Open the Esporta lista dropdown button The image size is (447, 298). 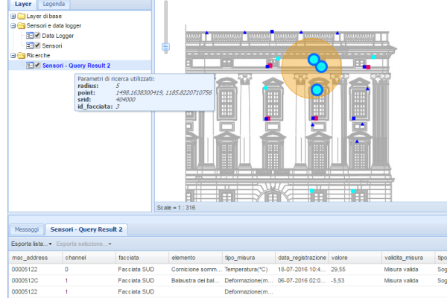tap(30, 244)
